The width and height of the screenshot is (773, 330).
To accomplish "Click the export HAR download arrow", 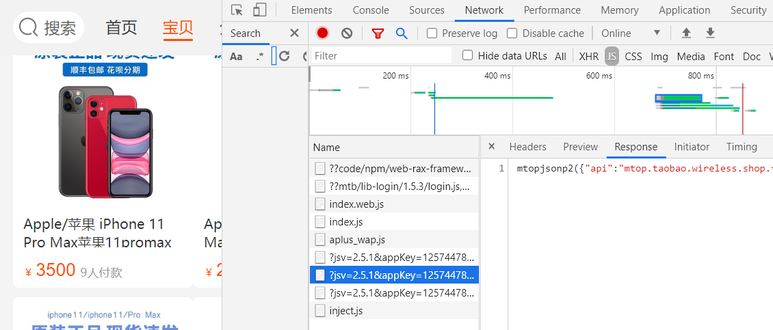I will [x=710, y=33].
